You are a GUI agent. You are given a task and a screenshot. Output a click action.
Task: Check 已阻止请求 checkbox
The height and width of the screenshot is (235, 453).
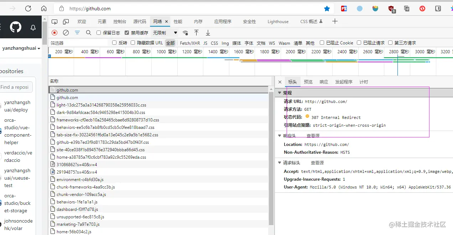pos(359,43)
